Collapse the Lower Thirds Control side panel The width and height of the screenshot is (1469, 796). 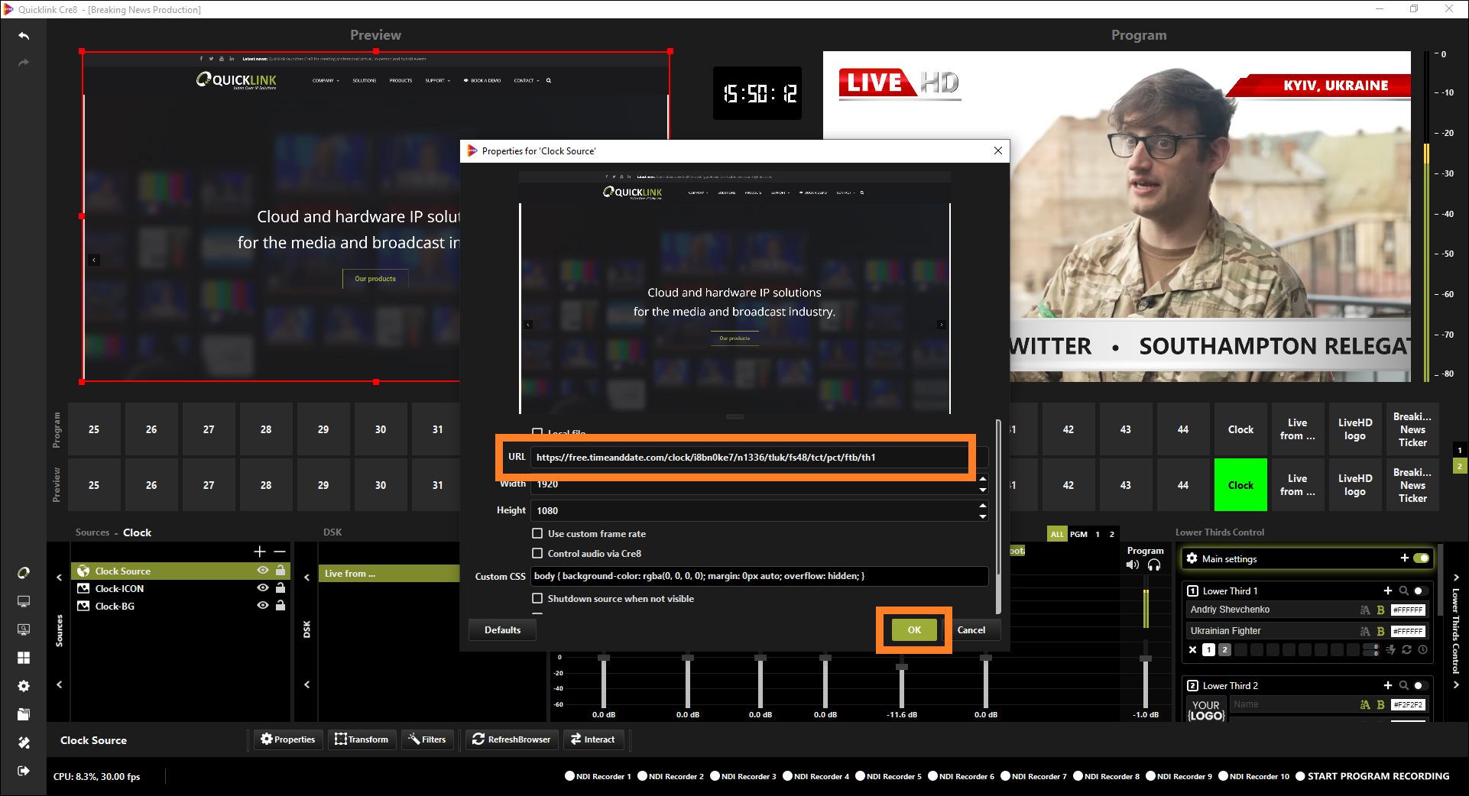tap(1456, 578)
